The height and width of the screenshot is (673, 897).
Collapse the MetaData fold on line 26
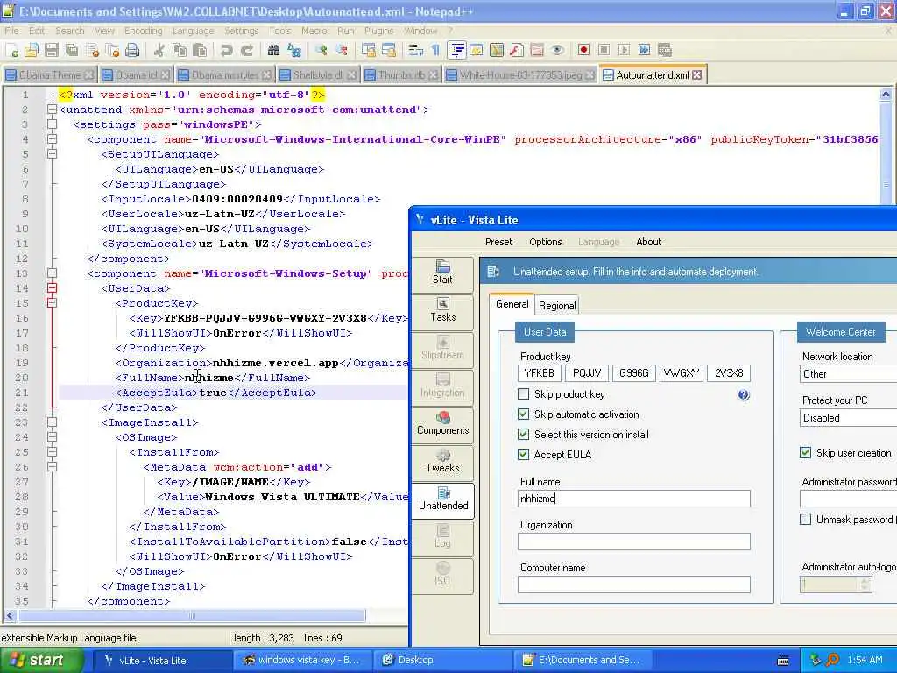[x=52, y=467]
